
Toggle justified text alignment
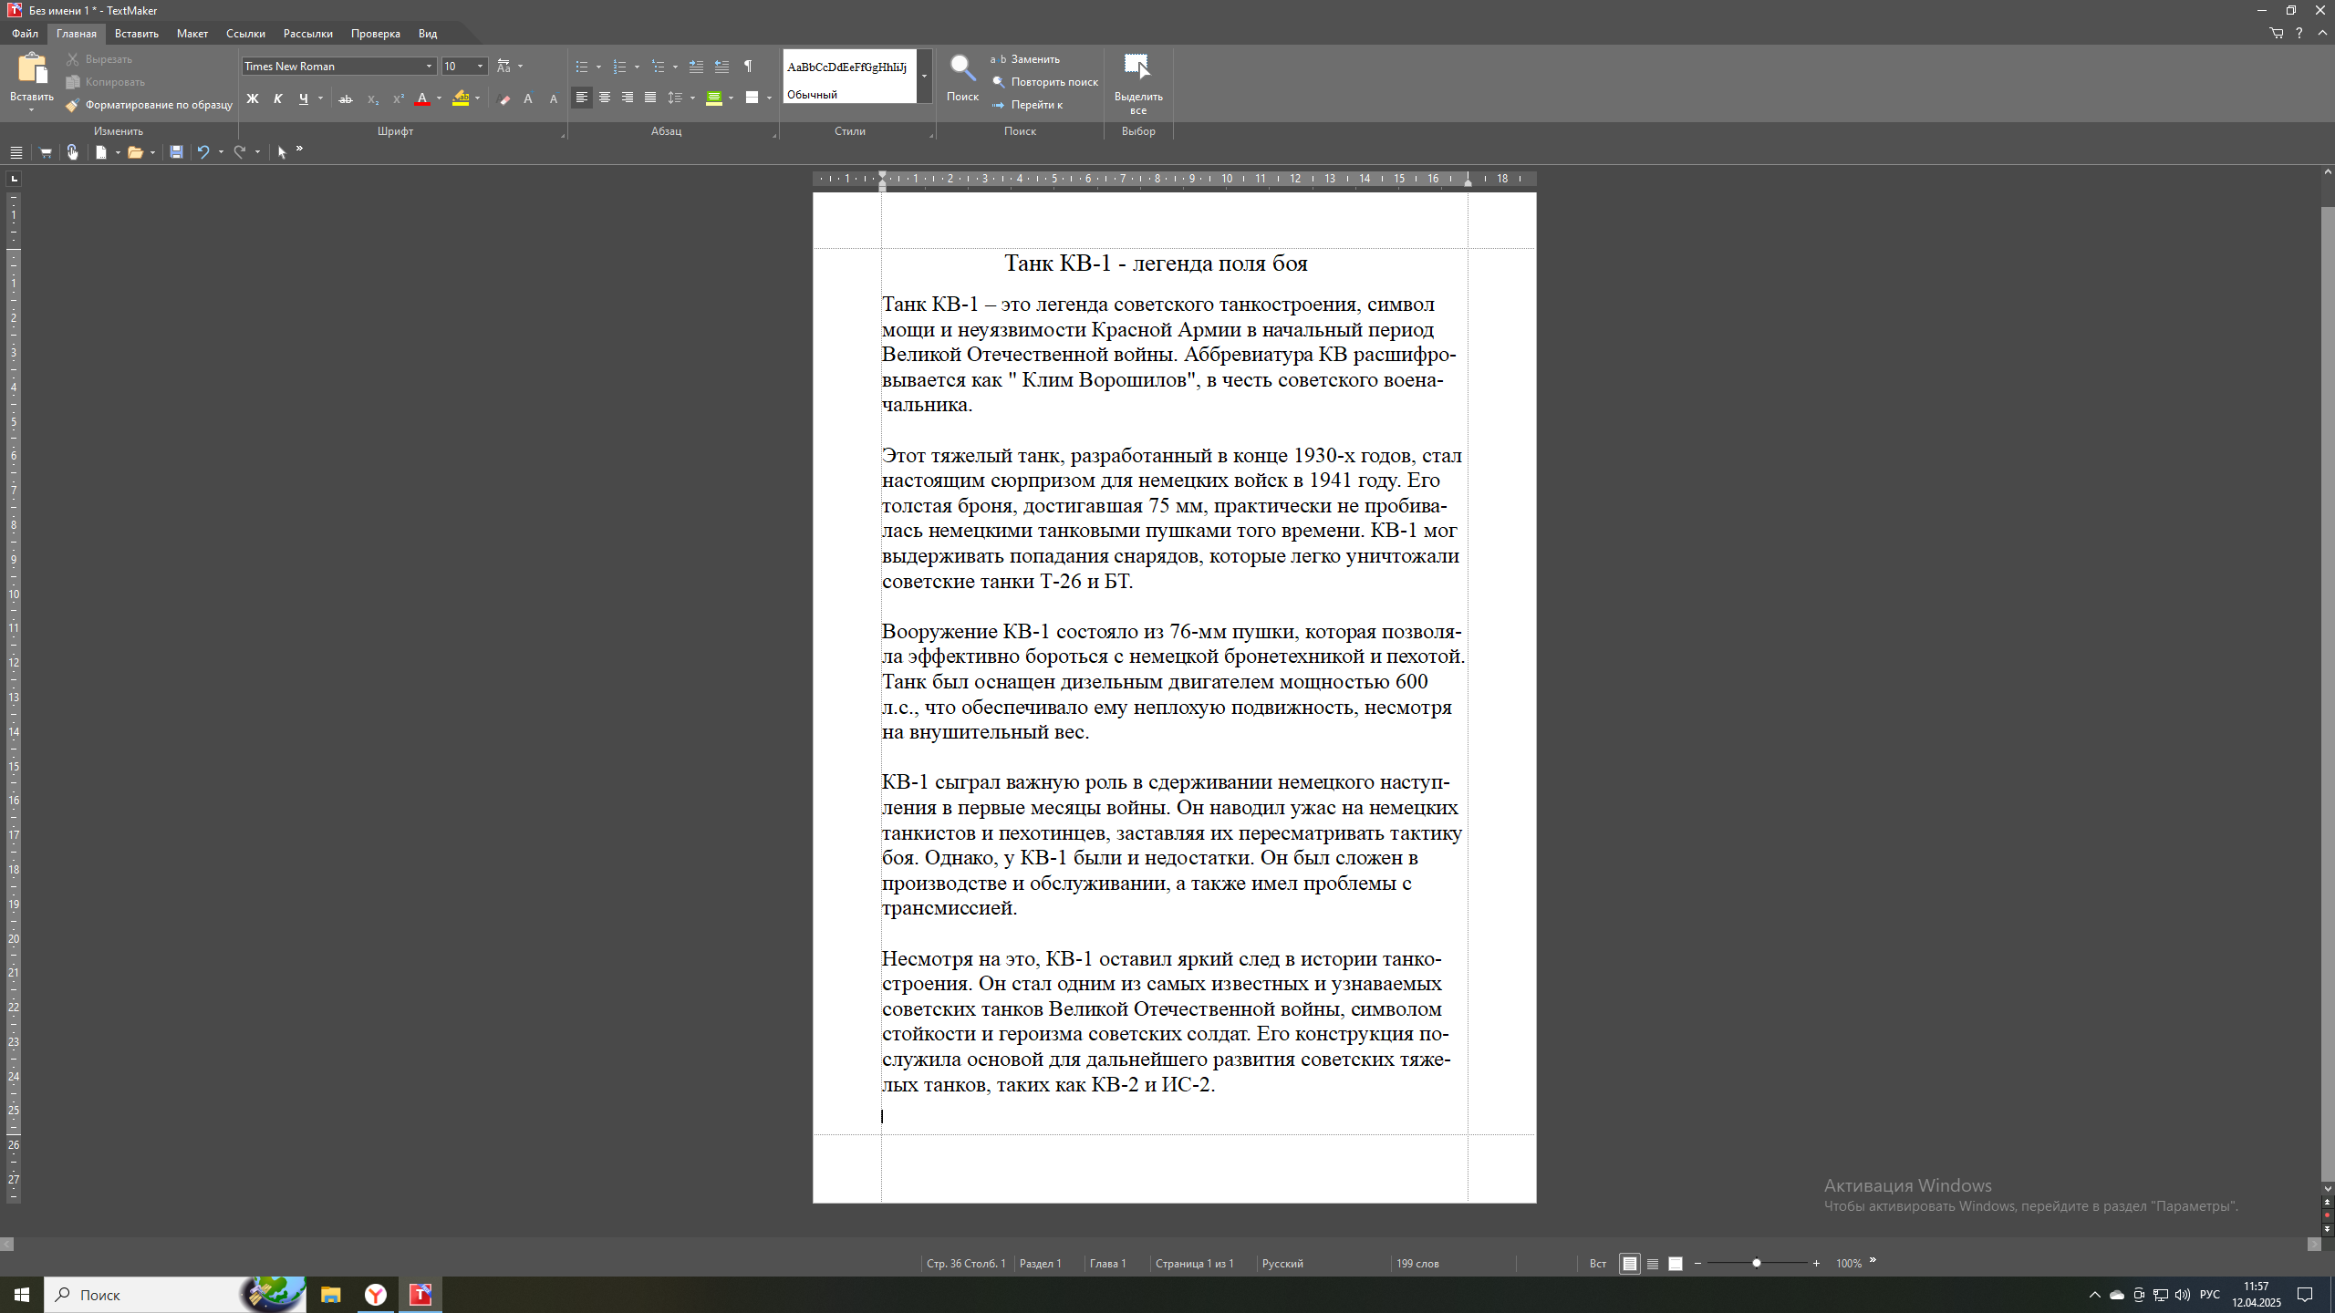tap(650, 98)
